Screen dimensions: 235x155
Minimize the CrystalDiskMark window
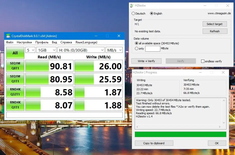[96, 36]
